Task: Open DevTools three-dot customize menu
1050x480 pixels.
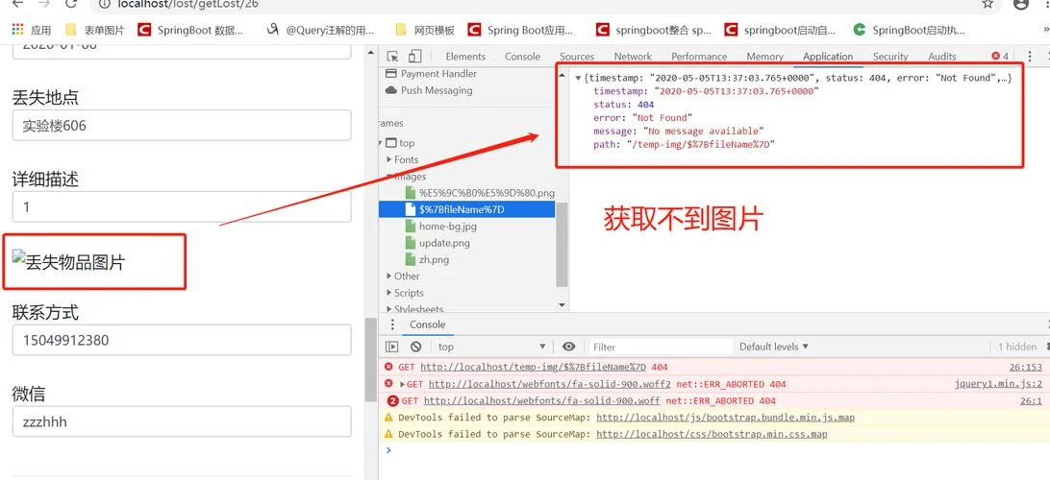Action: pos(1029,56)
